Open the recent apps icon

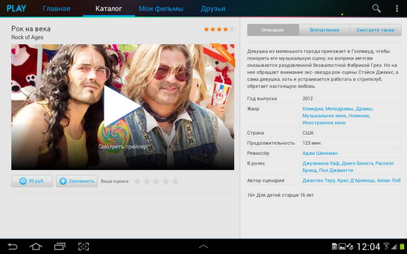click(60, 247)
